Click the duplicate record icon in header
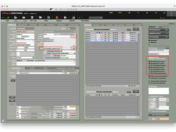Viewport: 176px width, 132px height. click(x=147, y=13)
